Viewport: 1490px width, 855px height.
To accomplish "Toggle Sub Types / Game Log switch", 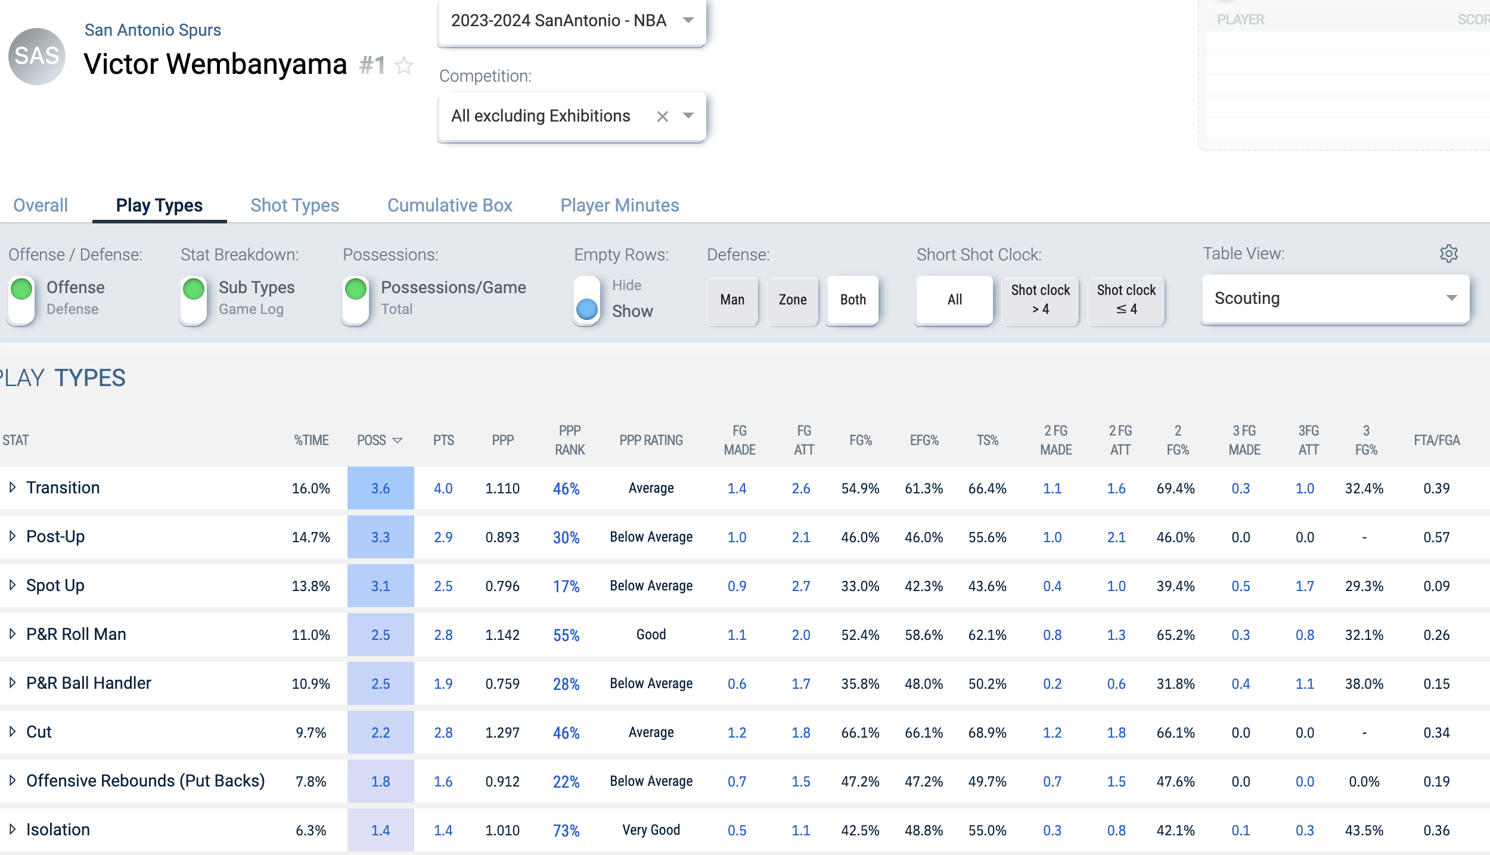I will coord(194,300).
